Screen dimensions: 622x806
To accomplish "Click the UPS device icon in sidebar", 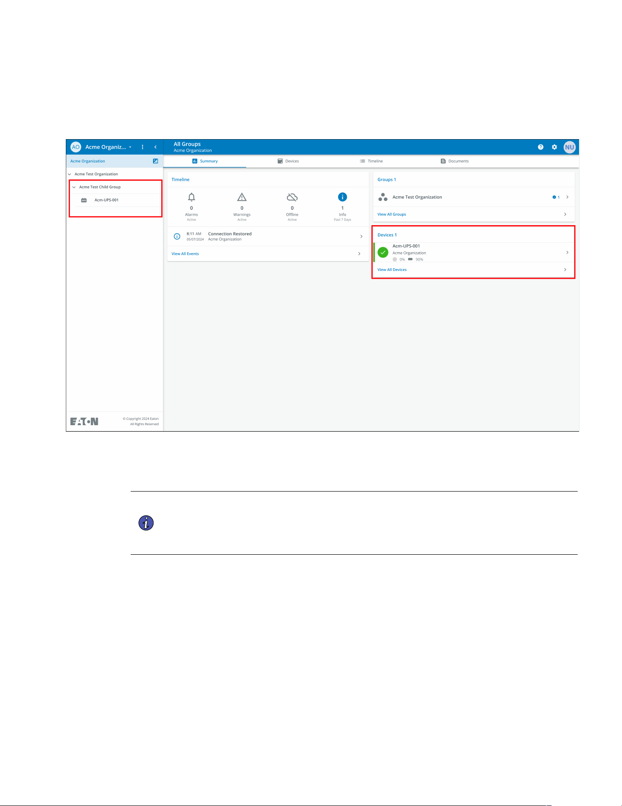I will [x=84, y=200].
